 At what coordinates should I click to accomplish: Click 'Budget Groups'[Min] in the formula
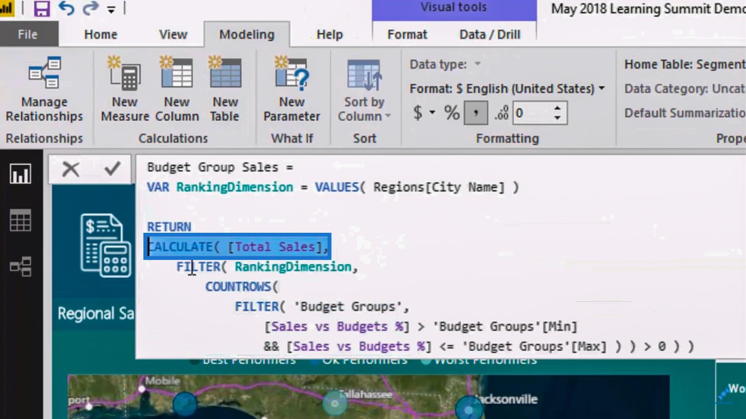tap(505, 327)
